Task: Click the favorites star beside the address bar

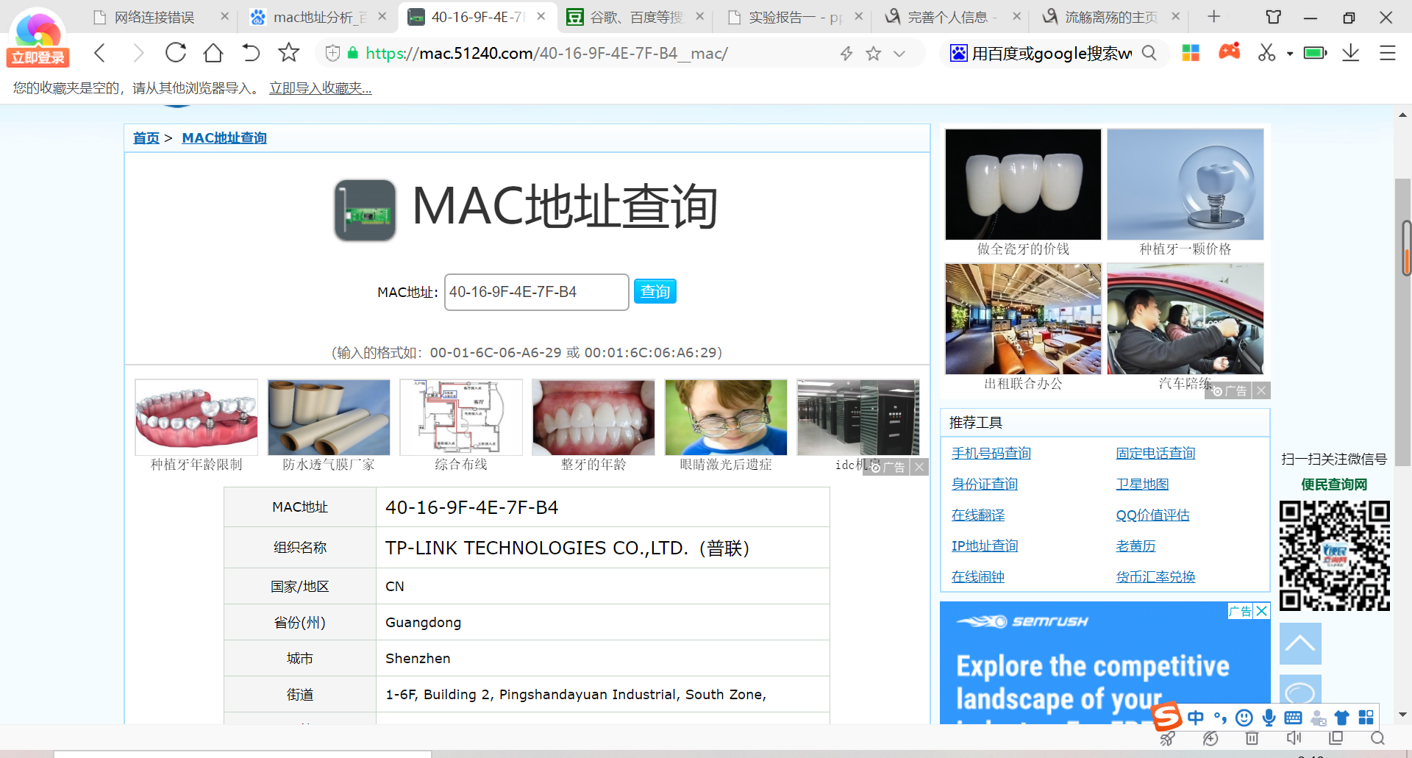Action: [x=289, y=52]
